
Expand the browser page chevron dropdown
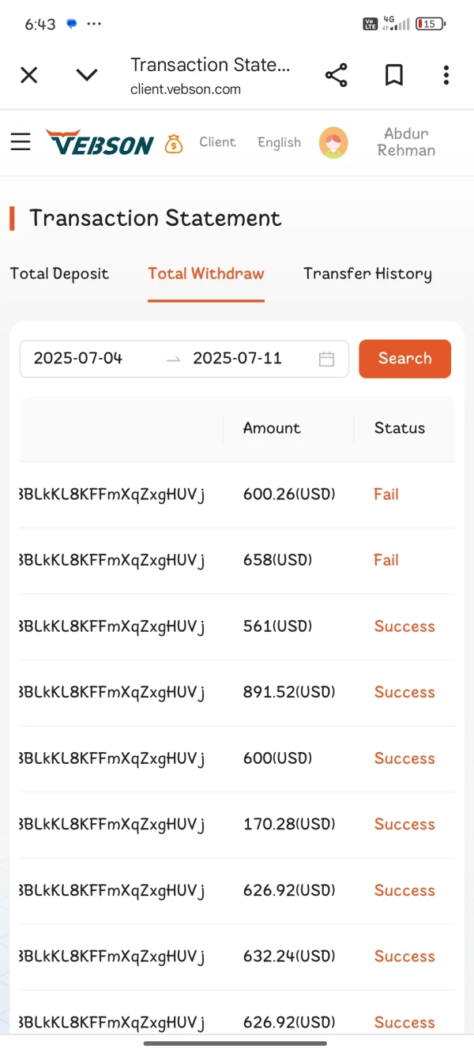click(87, 75)
